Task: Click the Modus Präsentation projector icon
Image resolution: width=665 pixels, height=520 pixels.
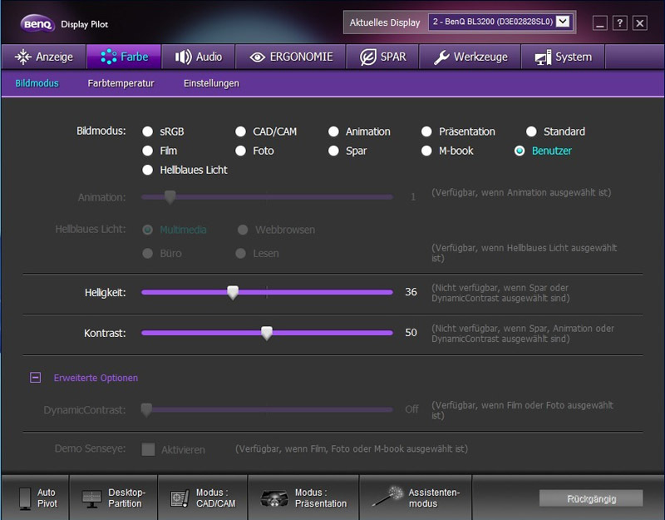Action: (274, 498)
